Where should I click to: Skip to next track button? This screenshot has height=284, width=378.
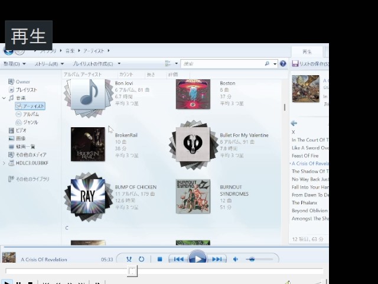click(217, 259)
